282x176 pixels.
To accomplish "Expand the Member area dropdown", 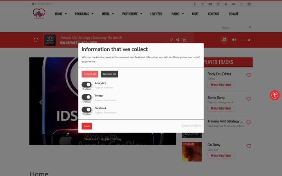I will tap(43, 4).
